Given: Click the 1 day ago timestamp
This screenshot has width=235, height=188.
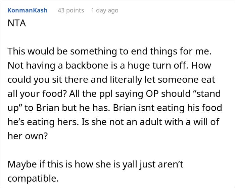Looking at the screenshot, I should (104, 10).
